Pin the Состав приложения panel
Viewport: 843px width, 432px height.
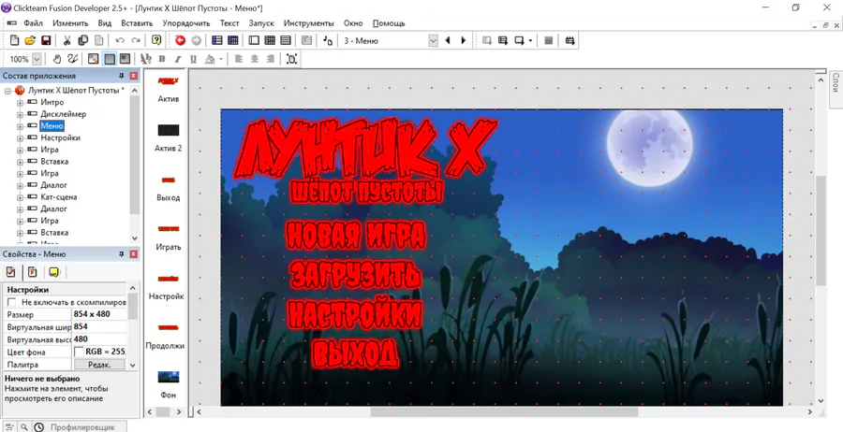pyautogui.click(x=122, y=76)
